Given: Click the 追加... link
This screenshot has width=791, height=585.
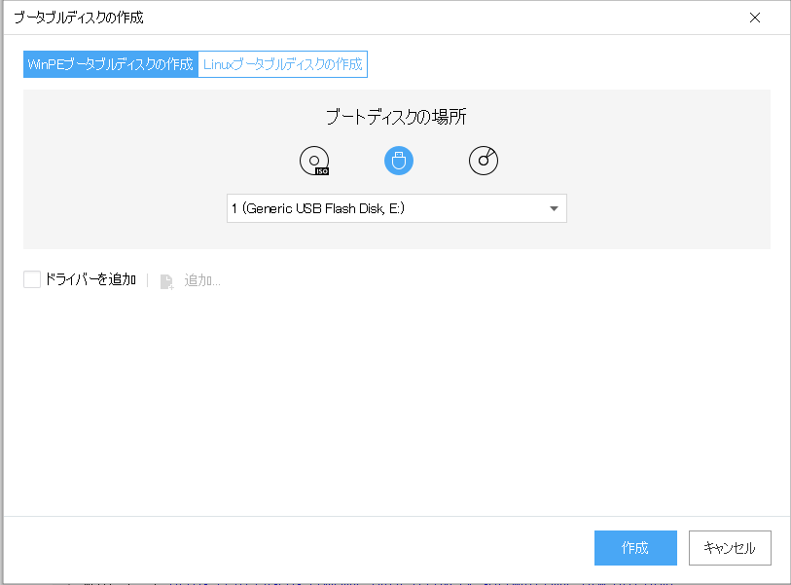Looking at the screenshot, I should click(x=202, y=280).
